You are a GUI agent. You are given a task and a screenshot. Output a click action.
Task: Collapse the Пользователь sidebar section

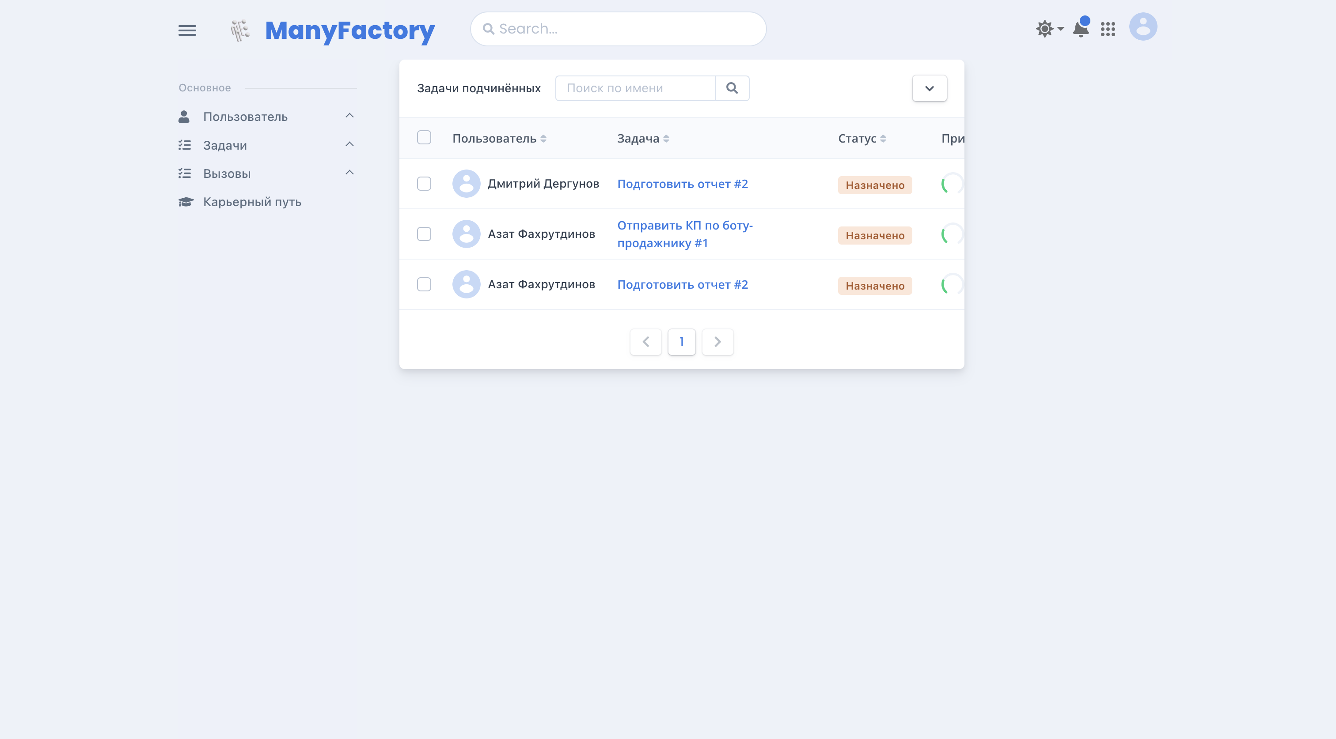(349, 115)
